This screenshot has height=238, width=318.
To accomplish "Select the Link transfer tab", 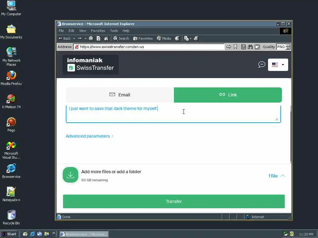I will click(228, 95).
